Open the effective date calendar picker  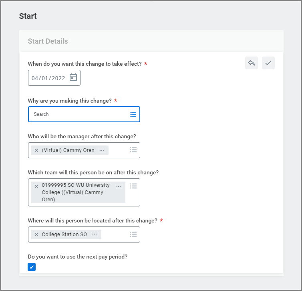point(73,77)
